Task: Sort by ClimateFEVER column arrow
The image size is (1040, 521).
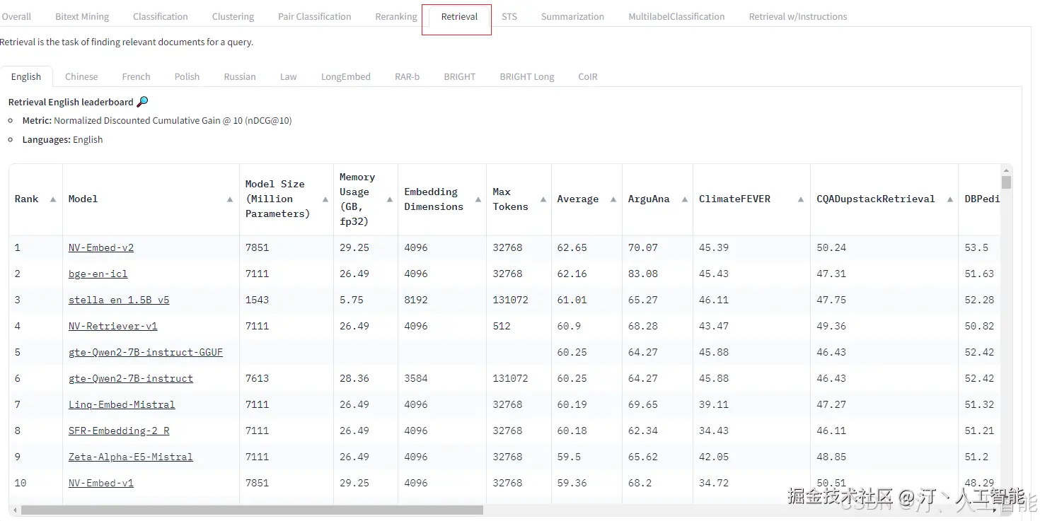Action: click(x=801, y=199)
